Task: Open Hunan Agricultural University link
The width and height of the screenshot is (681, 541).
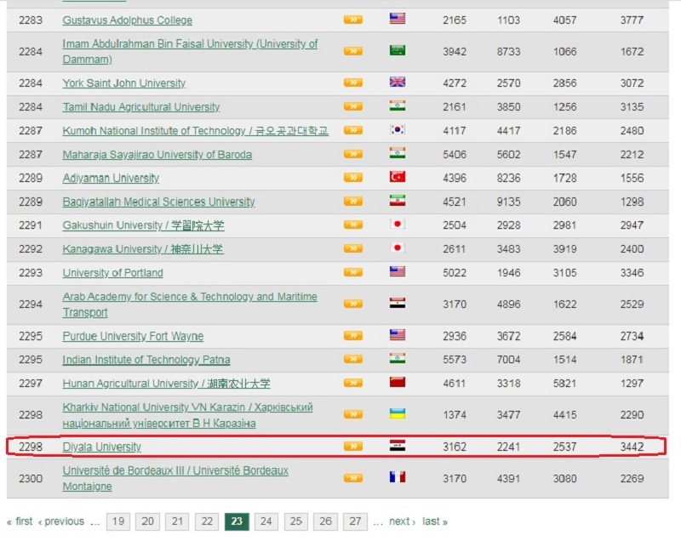Action: [166, 384]
